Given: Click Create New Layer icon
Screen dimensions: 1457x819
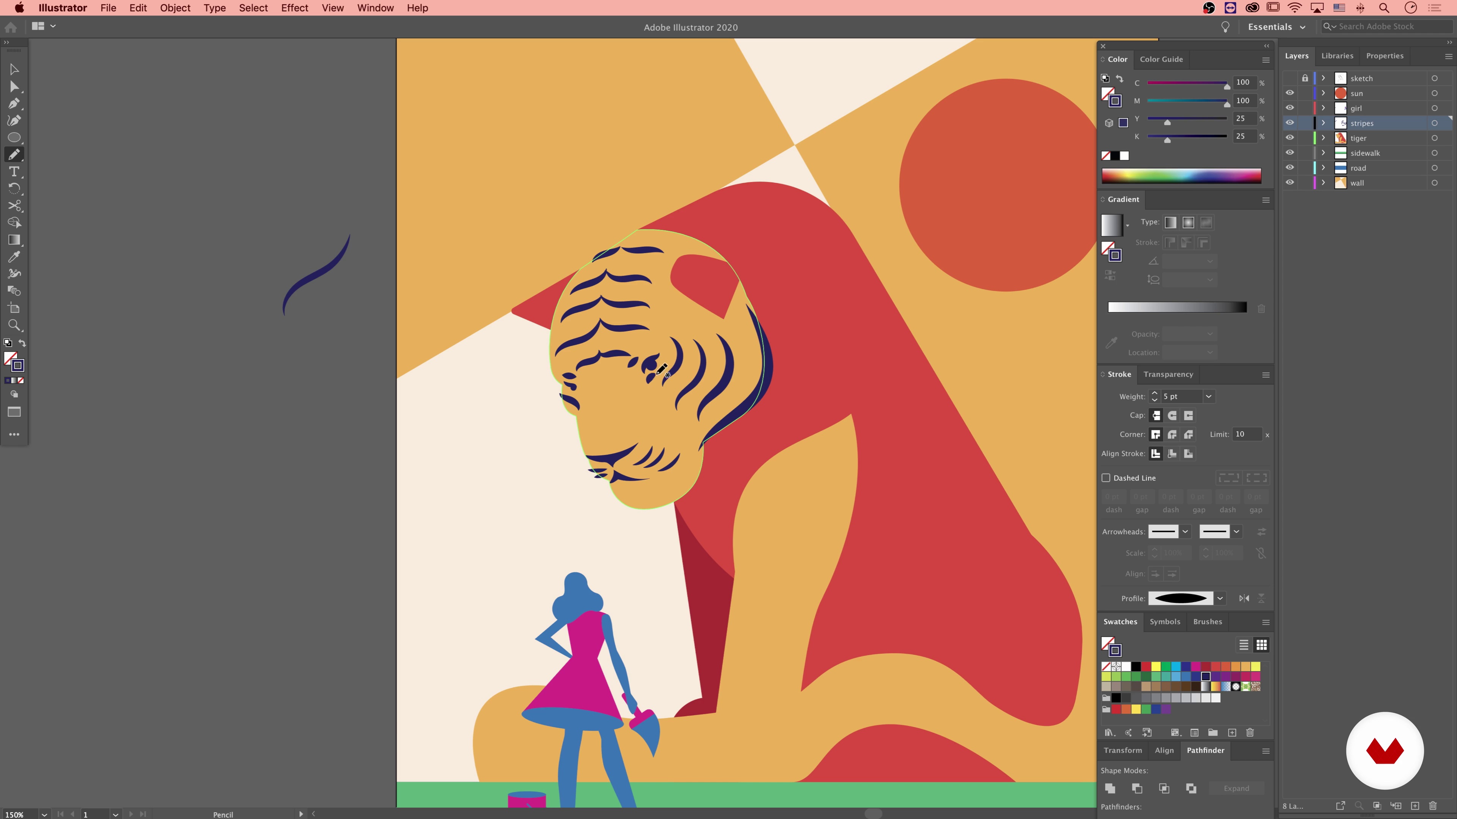Looking at the screenshot, I should 1415,805.
